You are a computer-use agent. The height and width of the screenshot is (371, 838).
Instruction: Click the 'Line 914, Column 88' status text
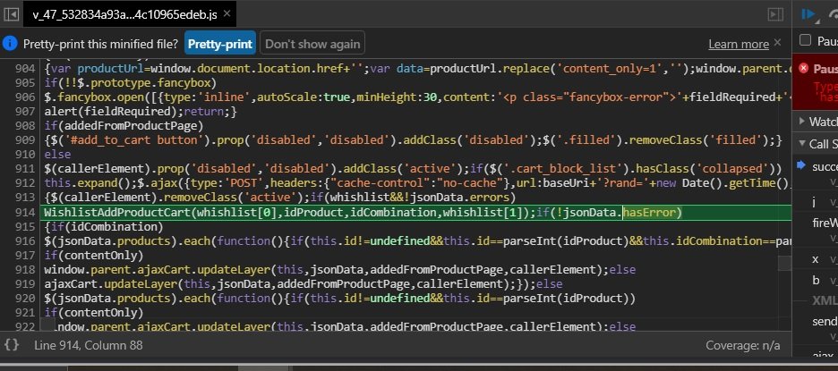88,345
